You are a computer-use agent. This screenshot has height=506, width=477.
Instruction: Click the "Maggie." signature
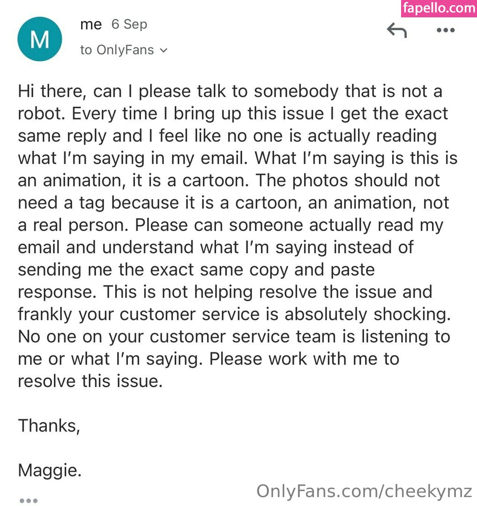[x=50, y=470]
